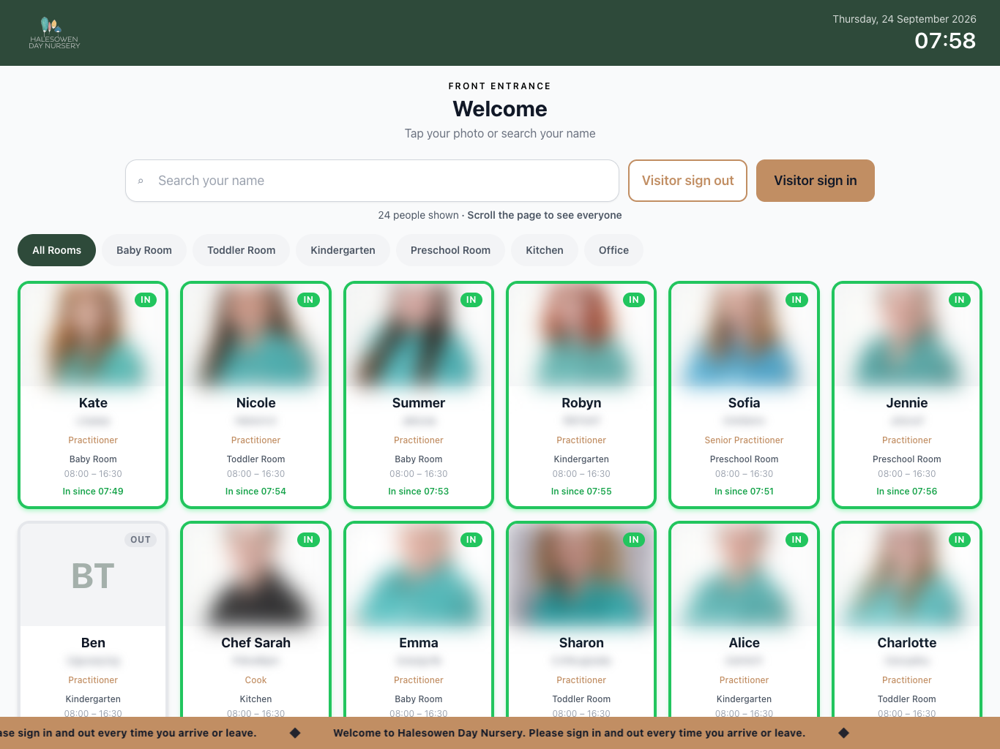
Task: Click the search magnifier icon
Action: [141, 181]
